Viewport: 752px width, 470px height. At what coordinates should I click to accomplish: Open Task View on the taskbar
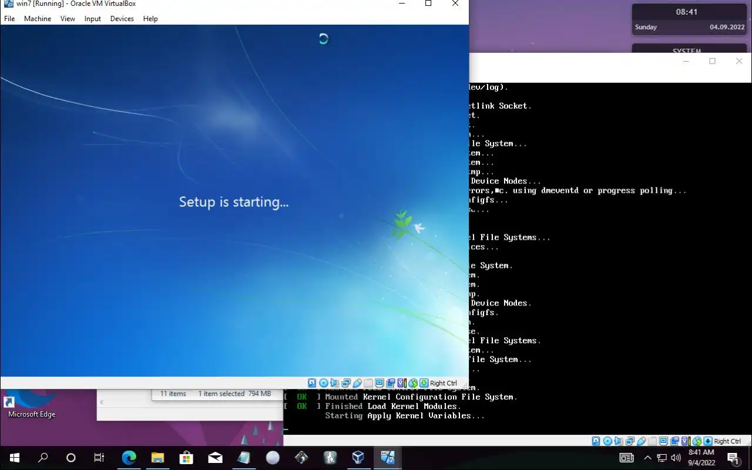(x=99, y=458)
